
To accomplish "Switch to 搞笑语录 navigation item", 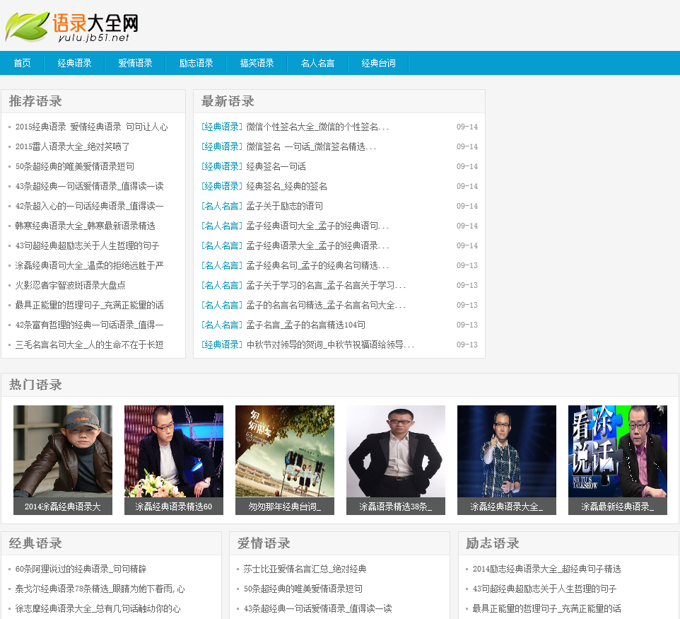I will coord(257,63).
